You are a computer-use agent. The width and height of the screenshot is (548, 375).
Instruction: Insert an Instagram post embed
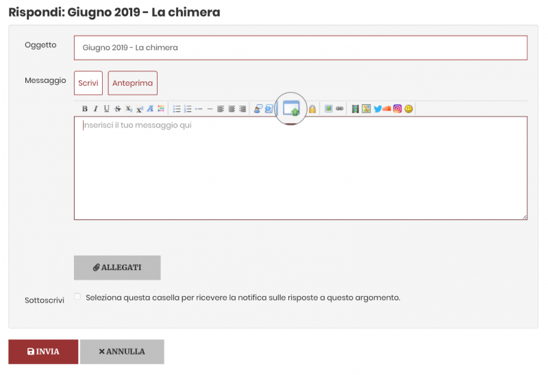pos(397,109)
